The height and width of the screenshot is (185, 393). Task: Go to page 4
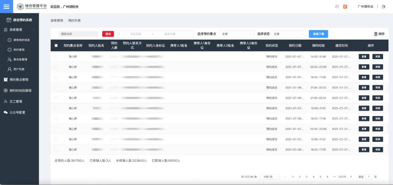[x=314, y=177]
